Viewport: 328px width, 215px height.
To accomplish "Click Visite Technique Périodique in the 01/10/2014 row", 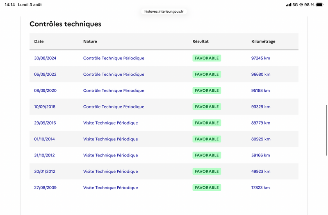I will pos(110,139).
